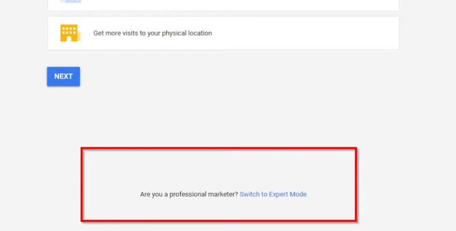Click the blank gray area below the NEXT button
This screenshot has height=231, width=456.
tap(63, 115)
